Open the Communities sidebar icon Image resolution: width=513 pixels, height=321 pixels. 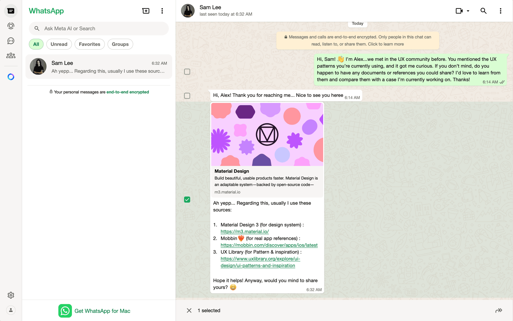(x=11, y=56)
